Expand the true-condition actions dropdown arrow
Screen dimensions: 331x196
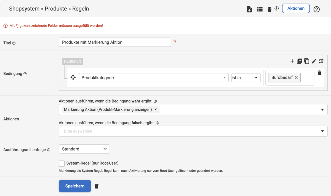[x=322, y=110]
